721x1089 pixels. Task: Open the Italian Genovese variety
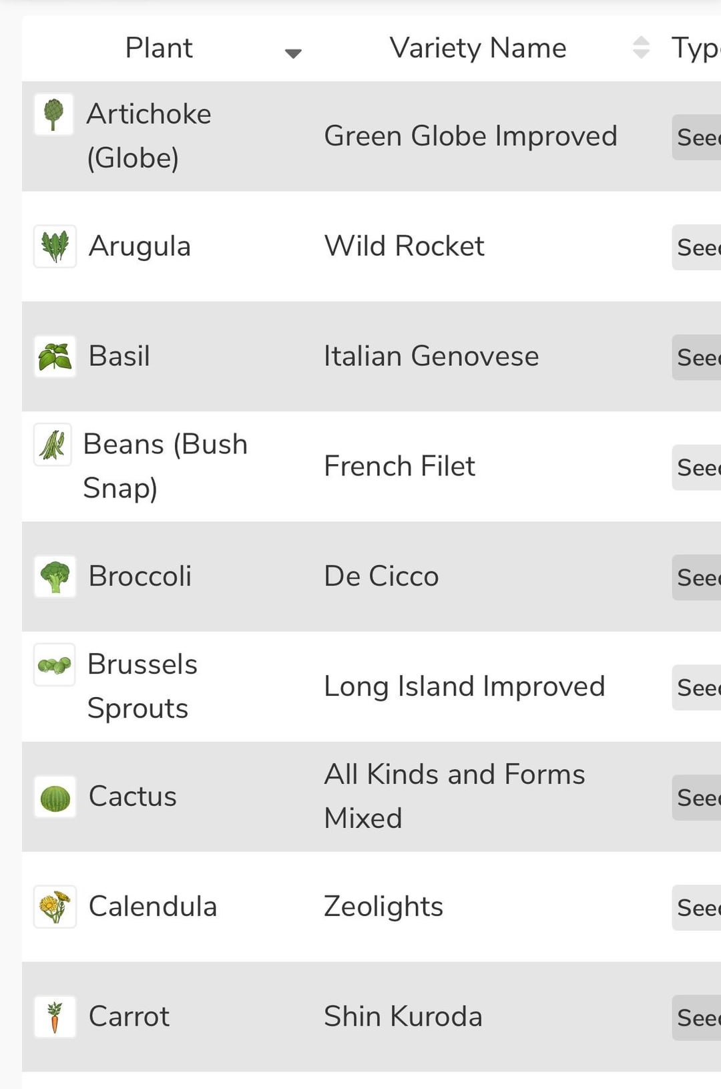pyautogui.click(x=431, y=357)
